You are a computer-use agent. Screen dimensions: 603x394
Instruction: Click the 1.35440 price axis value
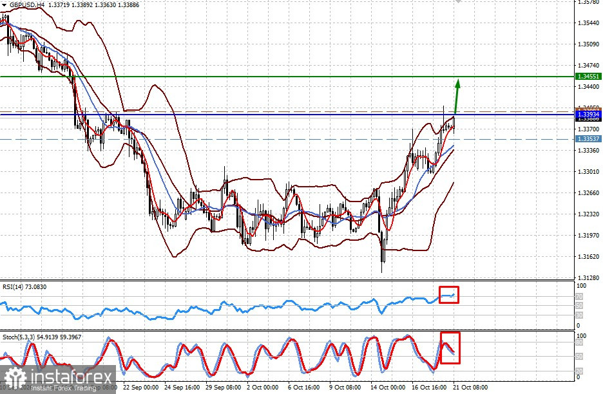(589, 23)
